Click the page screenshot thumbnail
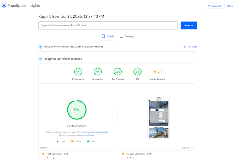The height and width of the screenshot is (159, 237). pos(159,117)
